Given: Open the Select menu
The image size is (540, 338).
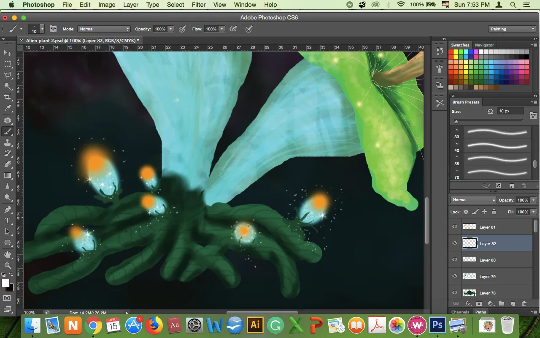Looking at the screenshot, I should point(175,5).
